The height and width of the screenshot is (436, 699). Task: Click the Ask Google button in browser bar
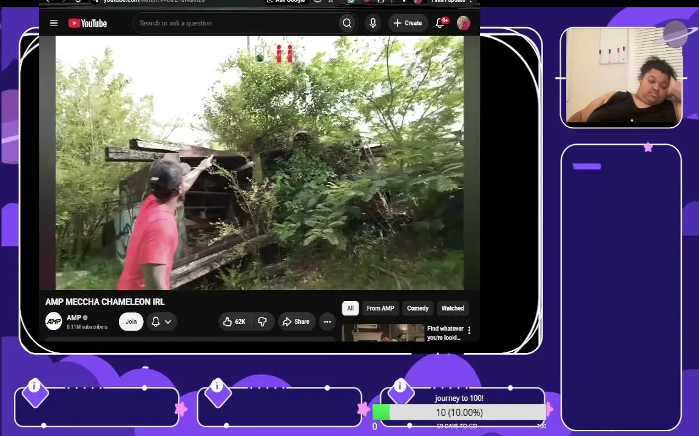pyautogui.click(x=285, y=1)
